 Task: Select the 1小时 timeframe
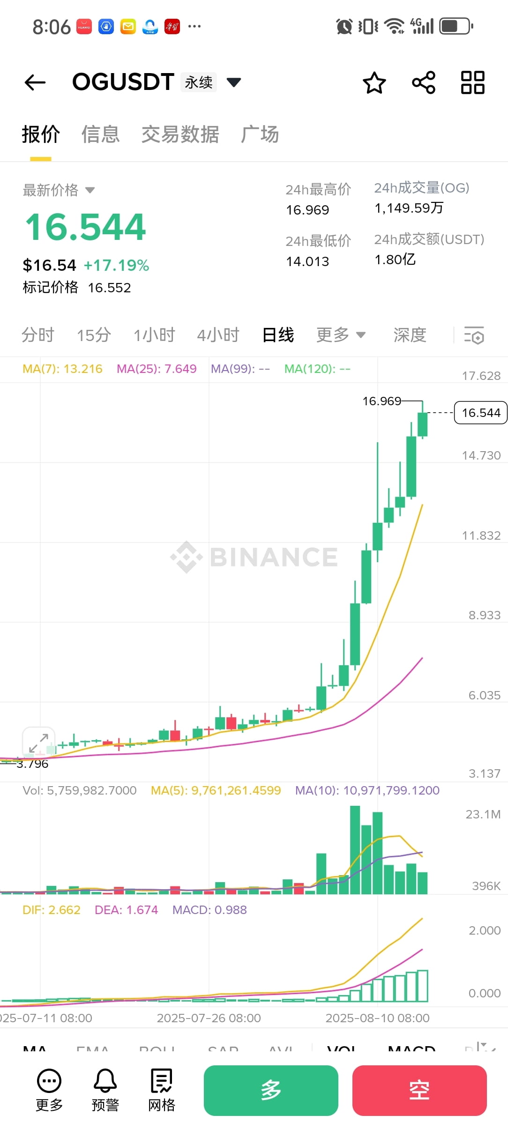(x=154, y=335)
